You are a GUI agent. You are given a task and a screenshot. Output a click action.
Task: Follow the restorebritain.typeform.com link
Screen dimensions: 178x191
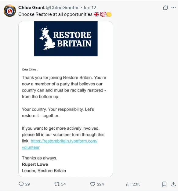[x=64, y=141]
